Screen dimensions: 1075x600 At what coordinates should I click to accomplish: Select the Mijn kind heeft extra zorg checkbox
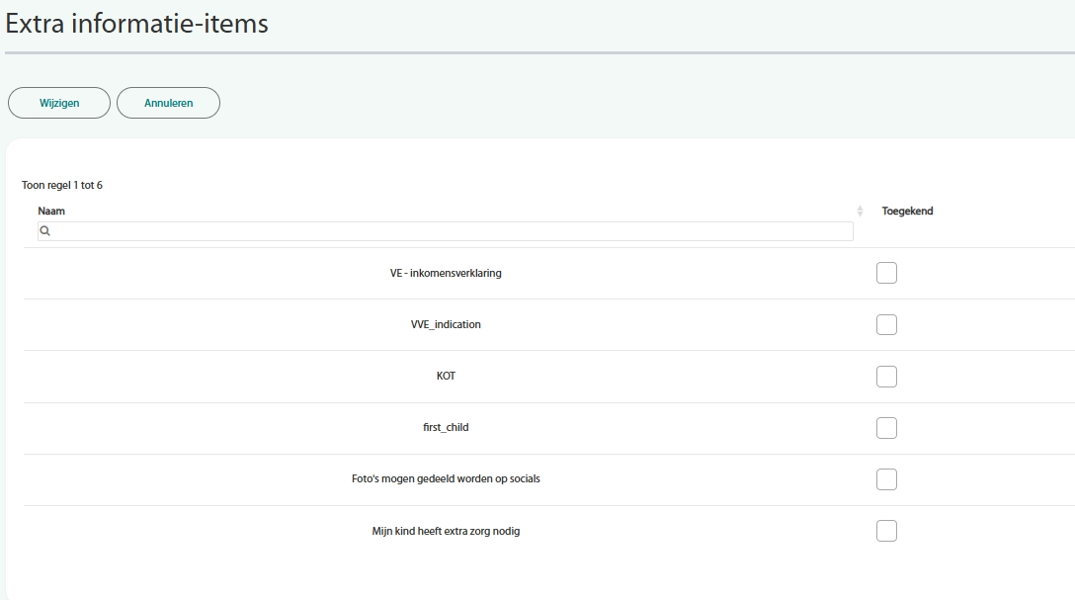886,531
